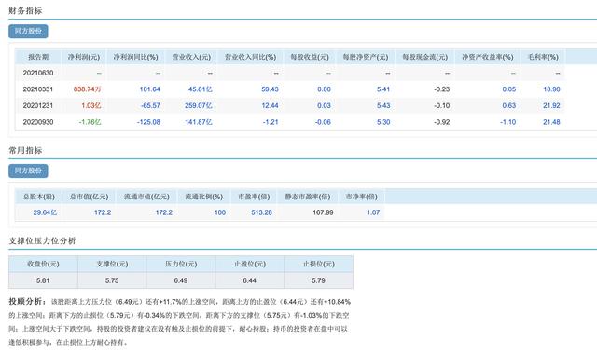Screen dimensions: 597x355
Task: Click gross margin value 18.90
Action: point(551,89)
